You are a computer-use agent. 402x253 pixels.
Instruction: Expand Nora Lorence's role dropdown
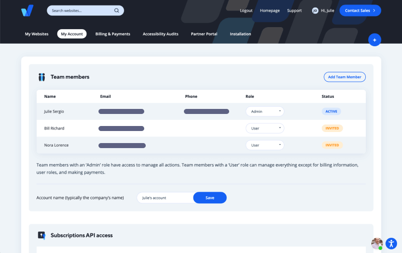265,145
